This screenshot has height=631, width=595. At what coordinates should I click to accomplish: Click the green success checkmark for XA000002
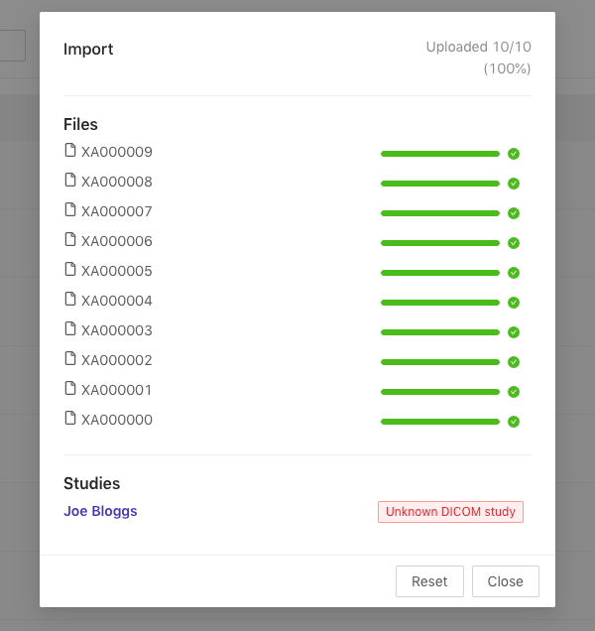(514, 362)
